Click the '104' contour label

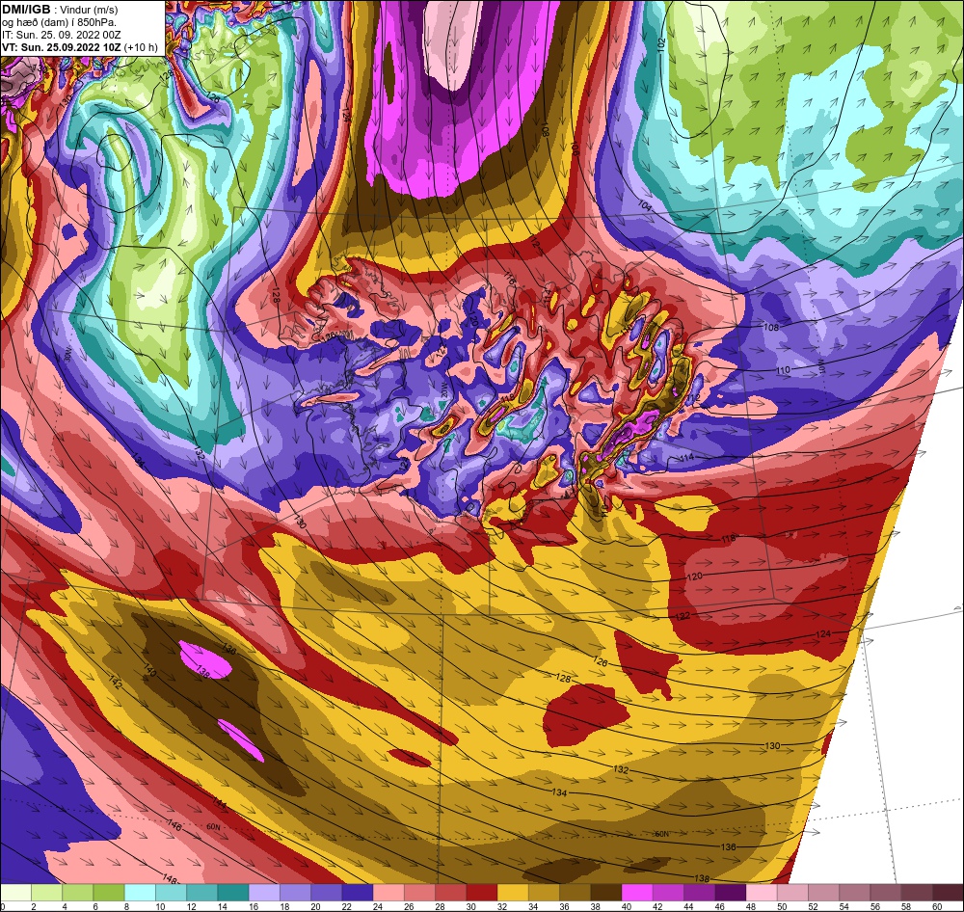[645, 204]
